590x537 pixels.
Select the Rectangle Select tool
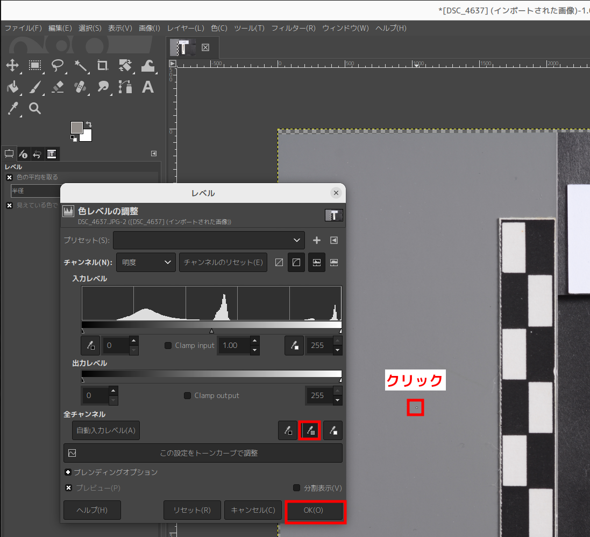coord(35,65)
